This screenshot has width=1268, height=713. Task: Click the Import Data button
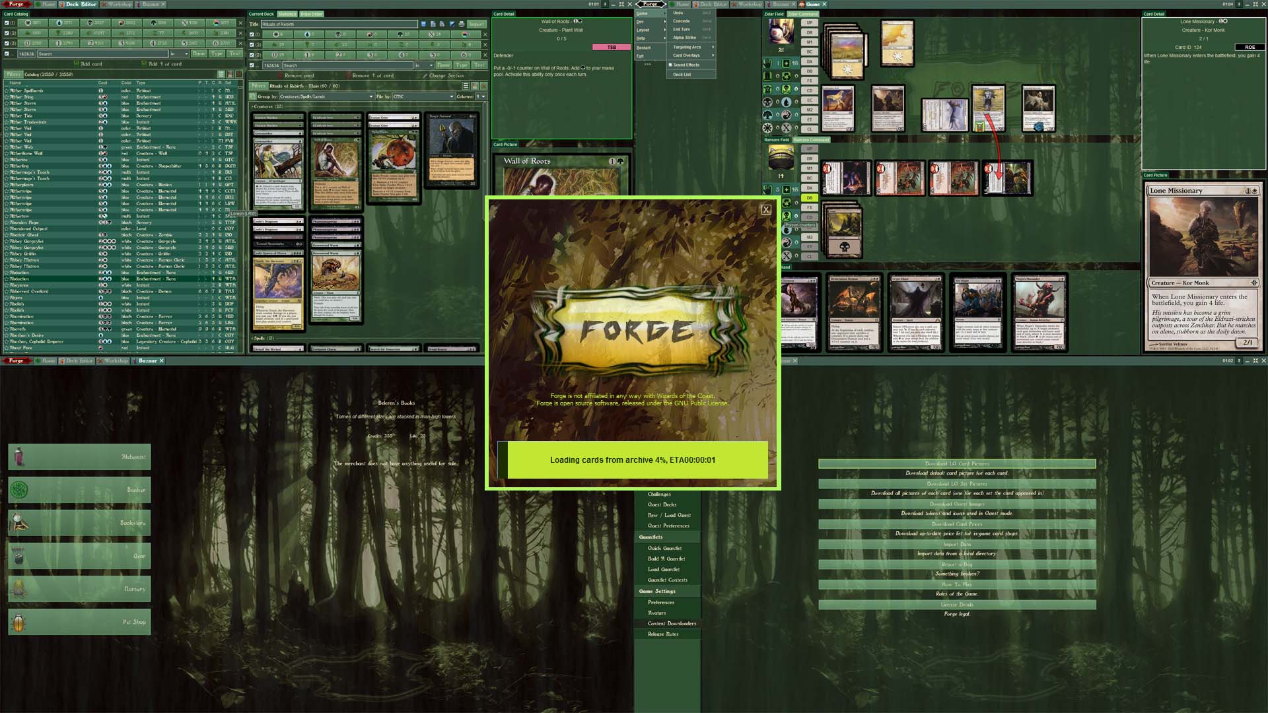click(x=956, y=545)
